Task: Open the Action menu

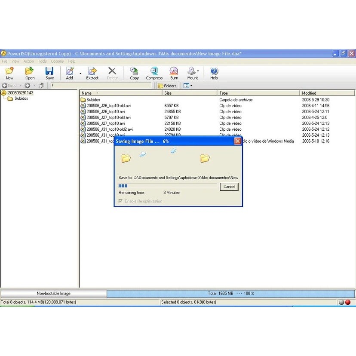Action: (x=28, y=61)
